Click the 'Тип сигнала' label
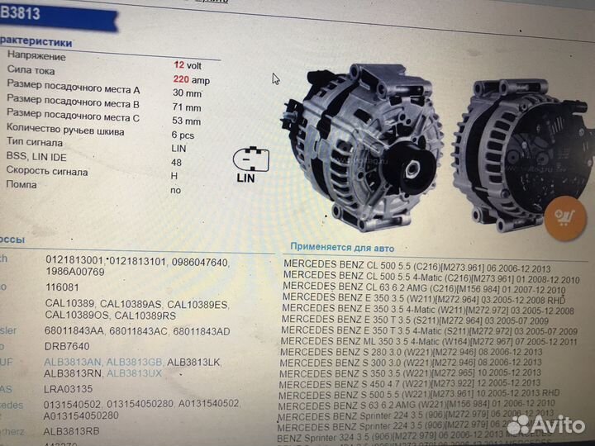595x446 pixels. click(x=34, y=143)
